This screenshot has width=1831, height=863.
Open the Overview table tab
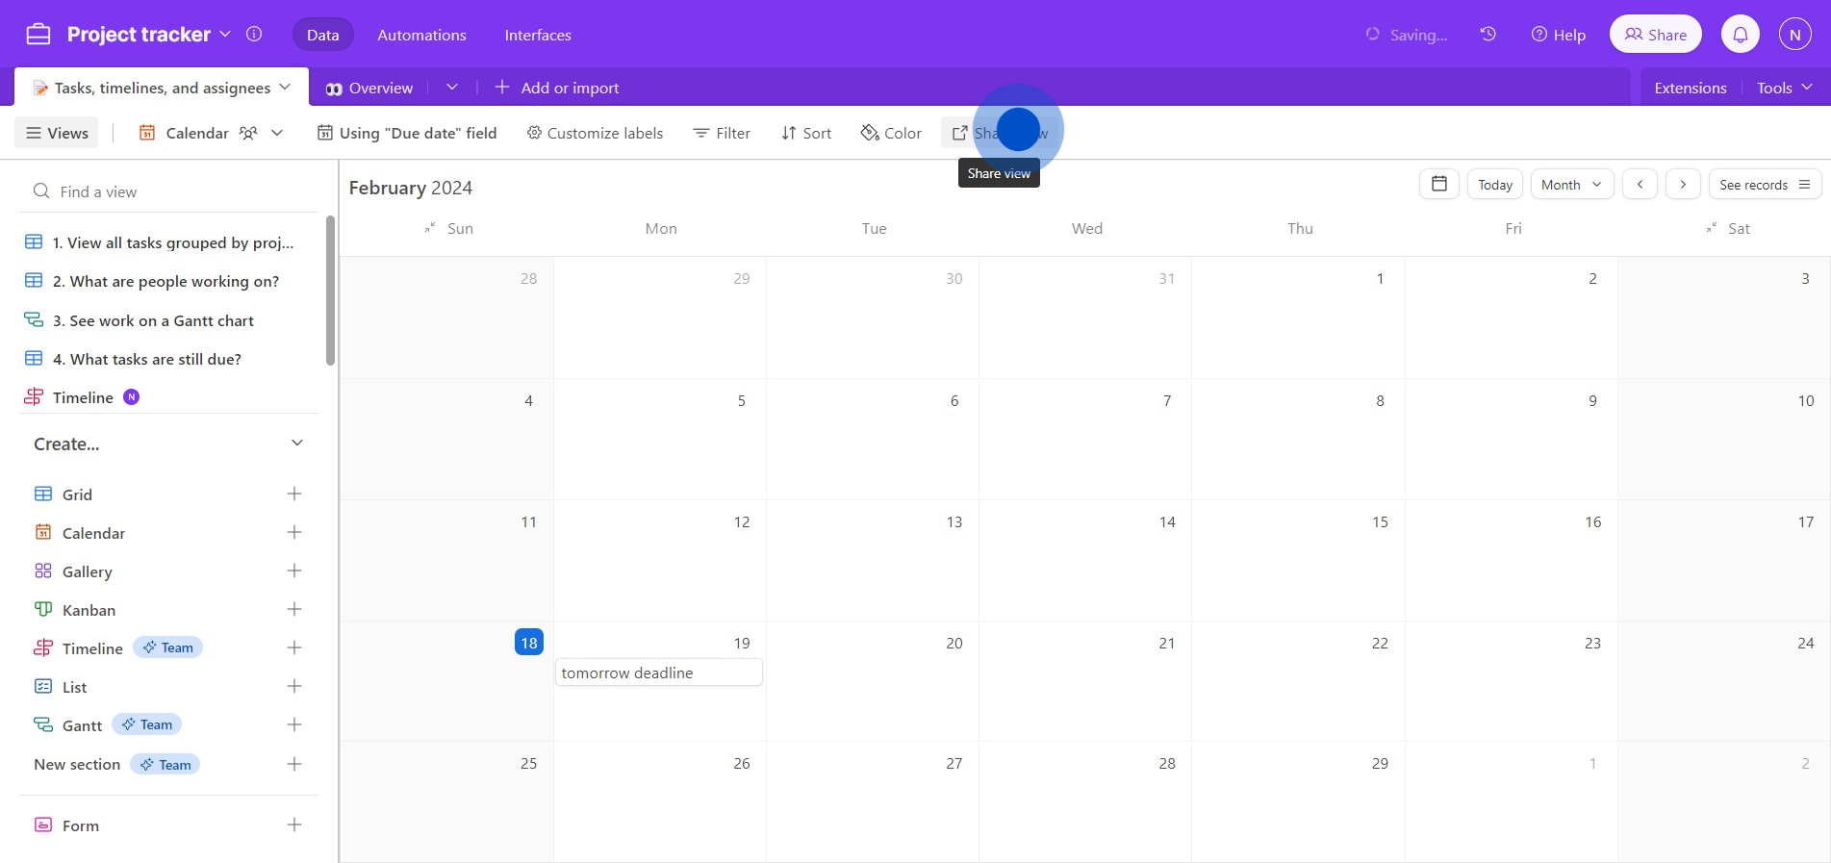(x=370, y=88)
